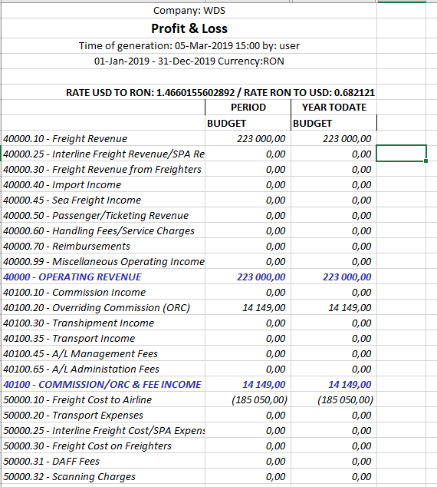Screen dimensions: 437x487
Task: Select the Time of generation cell
Action: click(189, 46)
